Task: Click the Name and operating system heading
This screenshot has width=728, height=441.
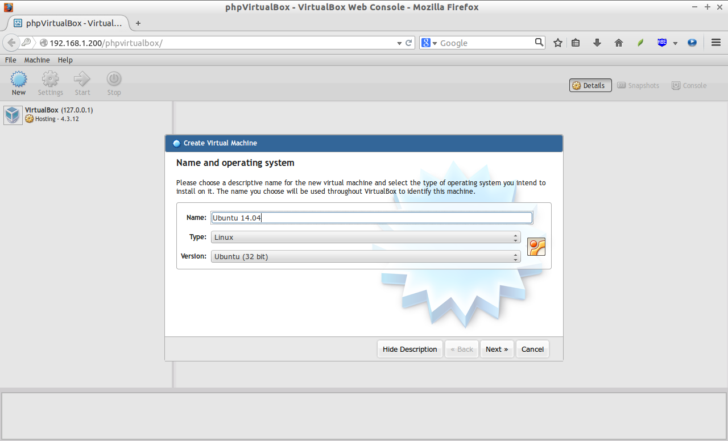Action: [235, 163]
